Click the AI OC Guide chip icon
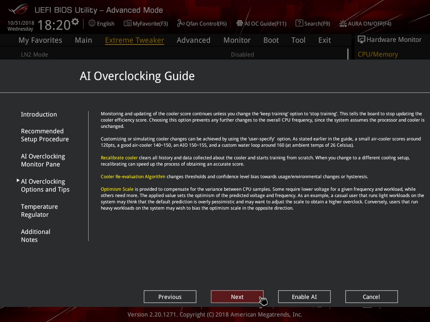The height and width of the screenshot is (322, 430). click(240, 23)
